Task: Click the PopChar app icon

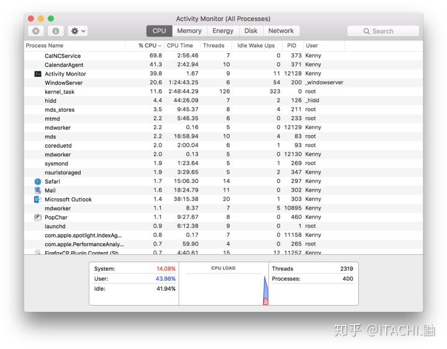Action: pos(38,217)
